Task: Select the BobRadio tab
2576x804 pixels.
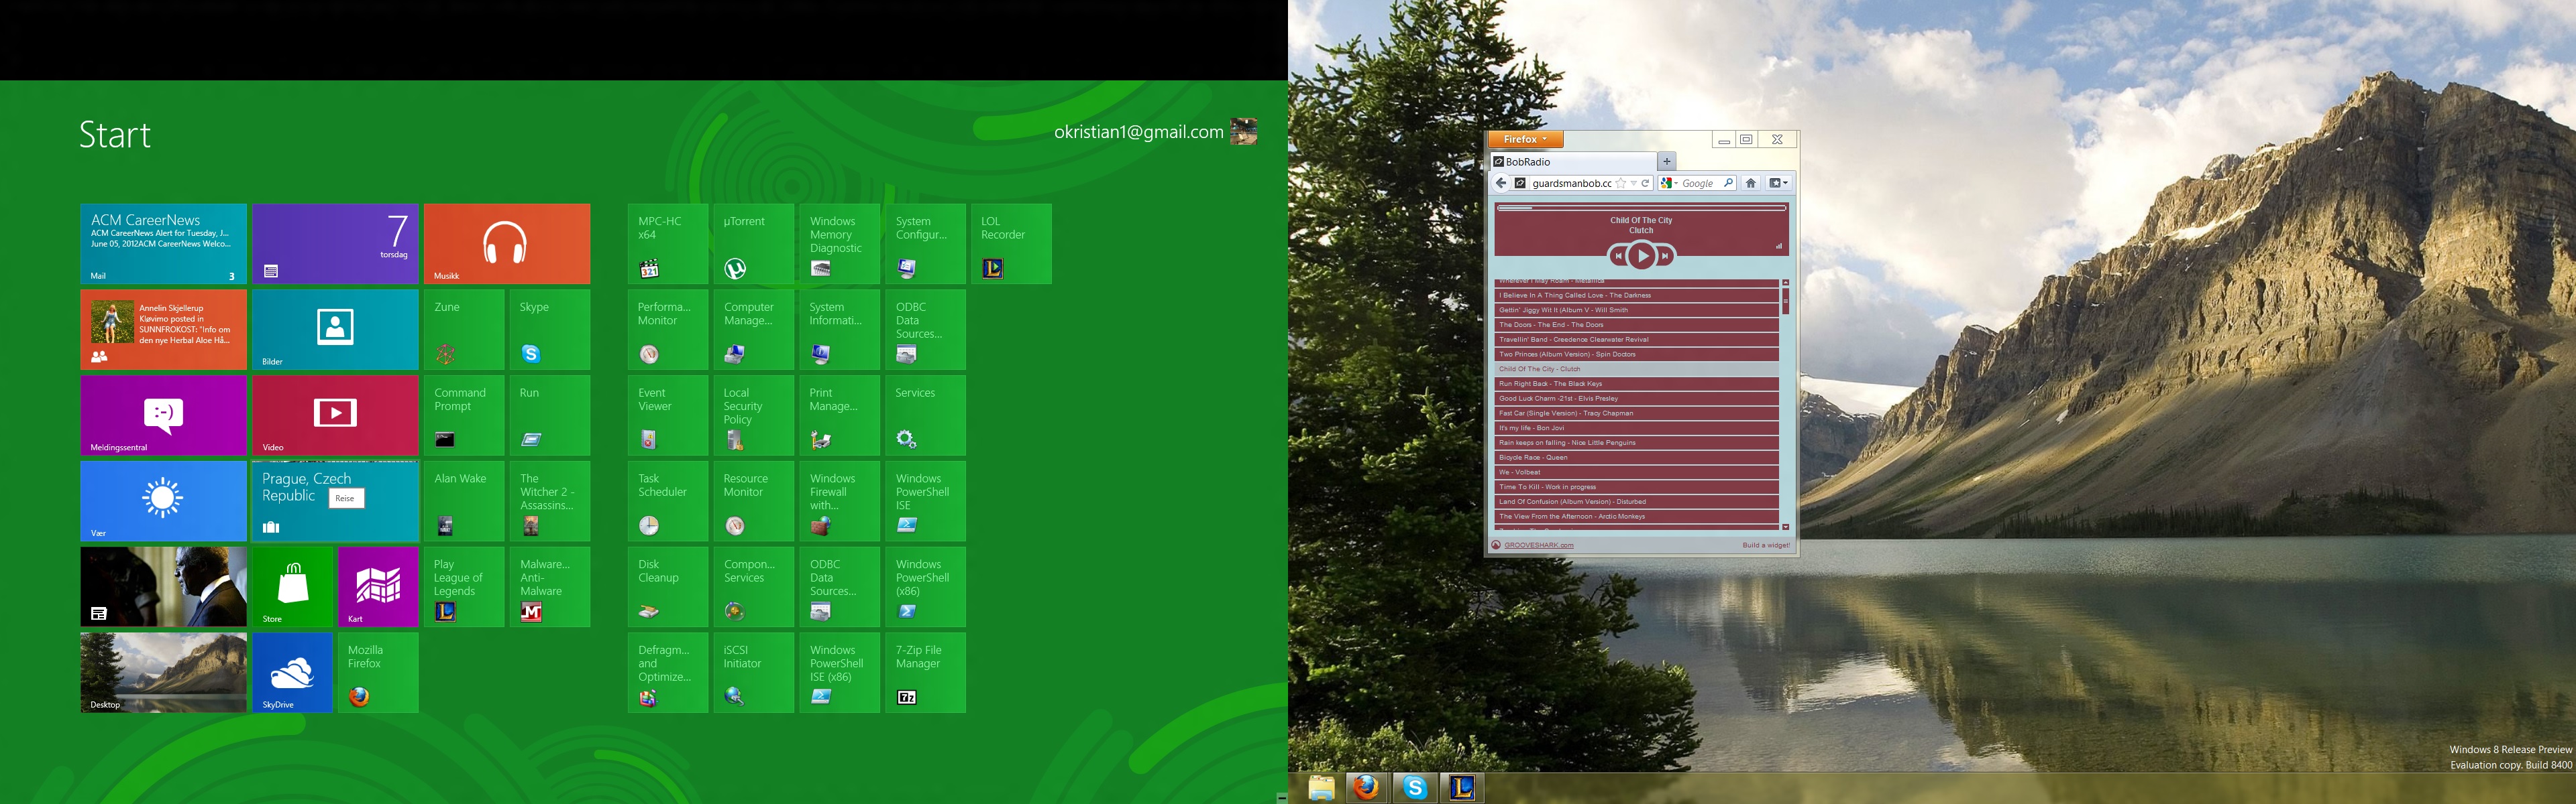Action: point(1573,161)
